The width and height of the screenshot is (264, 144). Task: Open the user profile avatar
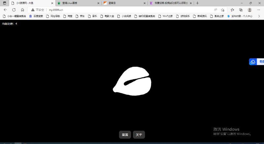tap(250, 10)
